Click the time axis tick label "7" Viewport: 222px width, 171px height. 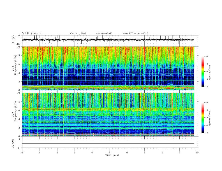tap(145, 153)
